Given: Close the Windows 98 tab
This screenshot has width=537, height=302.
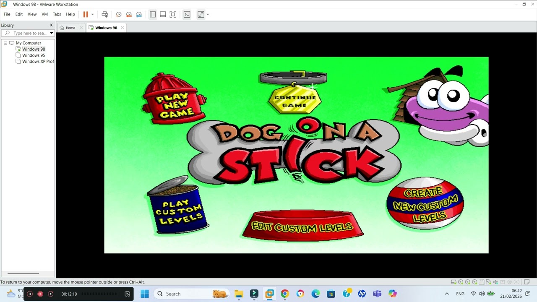Looking at the screenshot, I should (122, 28).
